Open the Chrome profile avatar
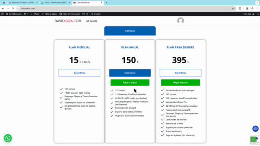The width and height of the screenshot is (260, 146). click(x=252, y=9)
